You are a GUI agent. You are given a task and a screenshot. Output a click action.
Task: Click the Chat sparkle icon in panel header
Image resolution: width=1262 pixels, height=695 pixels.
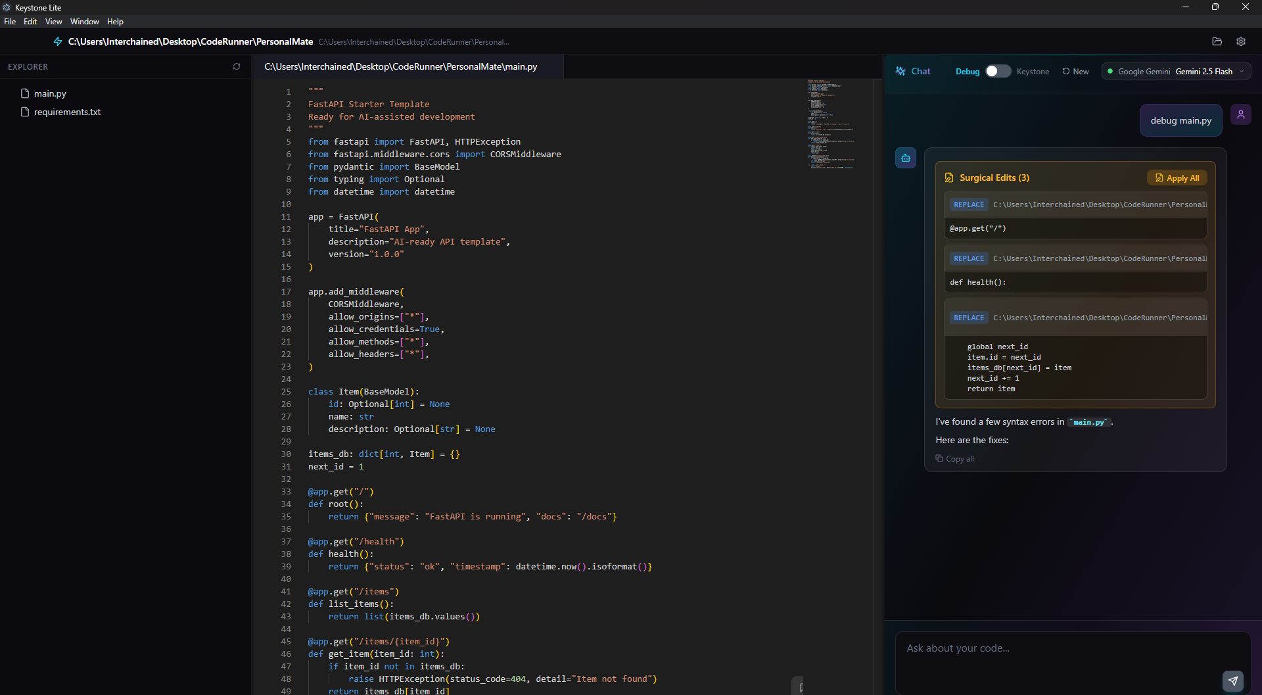point(900,71)
